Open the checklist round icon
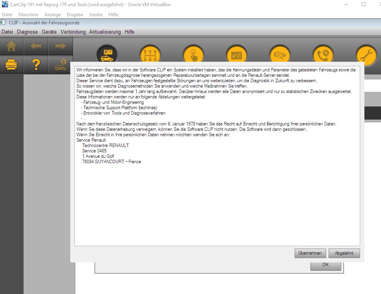Viewport: 381px width, 294px height. (x=236, y=55)
